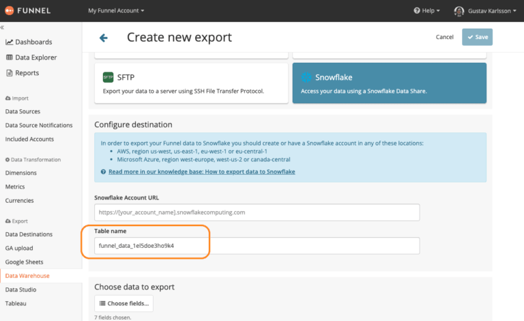Image resolution: width=524 pixels, height=321 pixels.
Task: Open the Gustav Karlsson user menu
Action: [x=485, y=11]
